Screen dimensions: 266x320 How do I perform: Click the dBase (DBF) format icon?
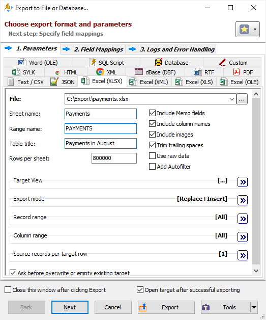click(x=139, y=72)
